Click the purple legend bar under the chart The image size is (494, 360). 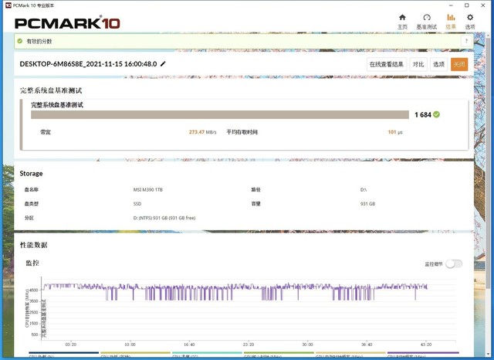point(423,353)
